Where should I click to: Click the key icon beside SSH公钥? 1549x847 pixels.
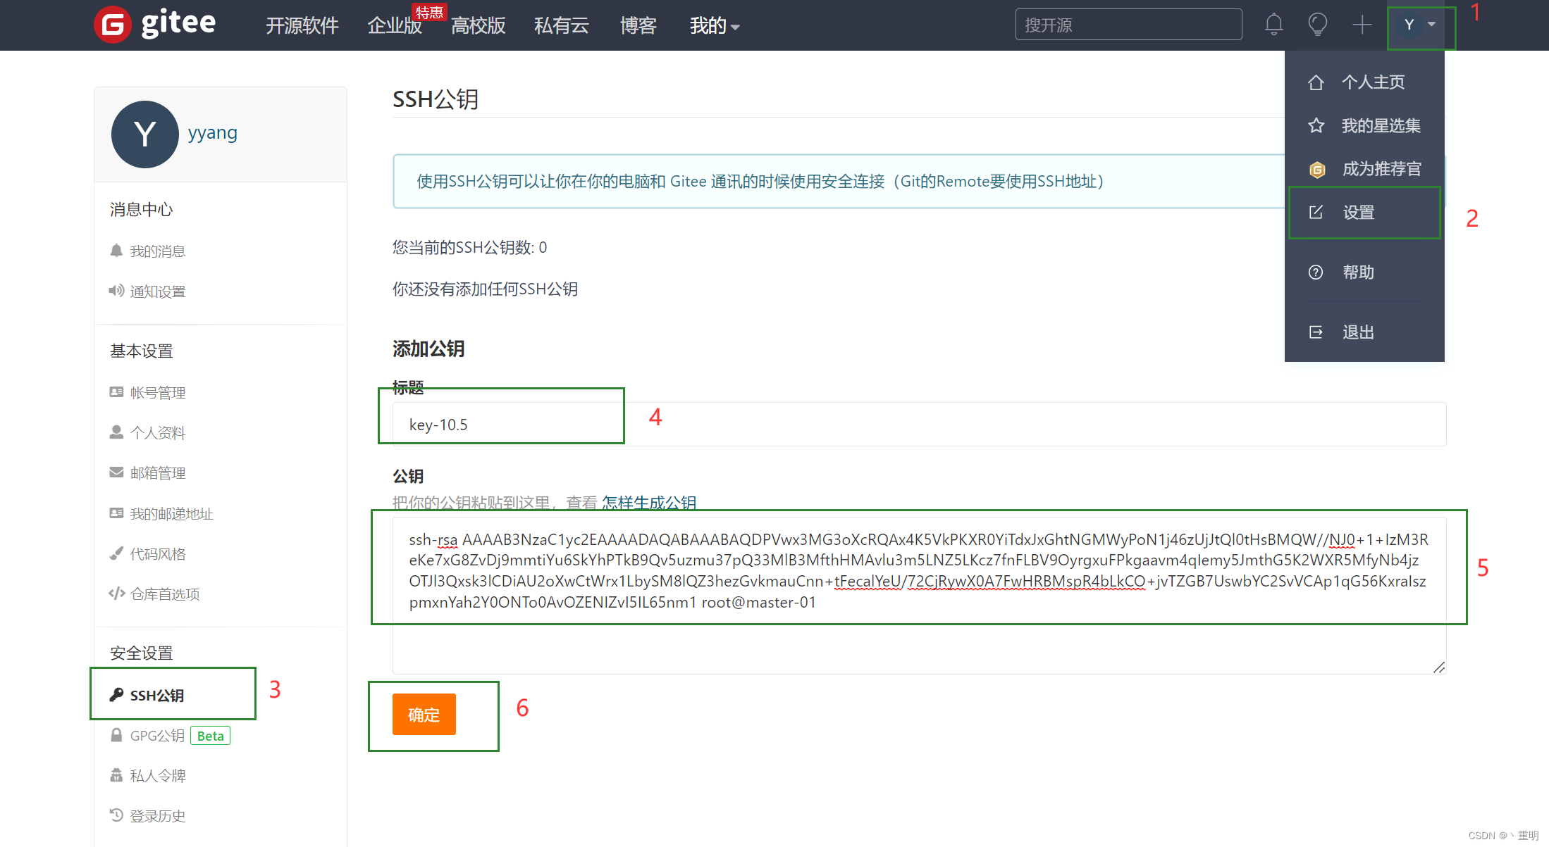click(116, 695)
